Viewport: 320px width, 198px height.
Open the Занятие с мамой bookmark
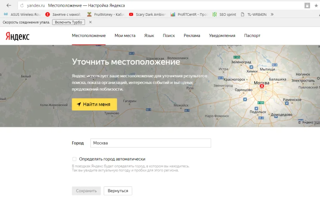pos(63,15)
